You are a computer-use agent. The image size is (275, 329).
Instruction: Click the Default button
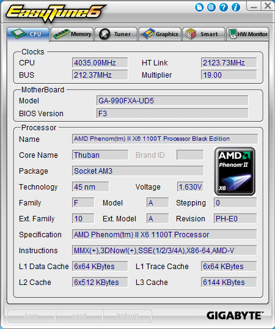pos(127,316)
